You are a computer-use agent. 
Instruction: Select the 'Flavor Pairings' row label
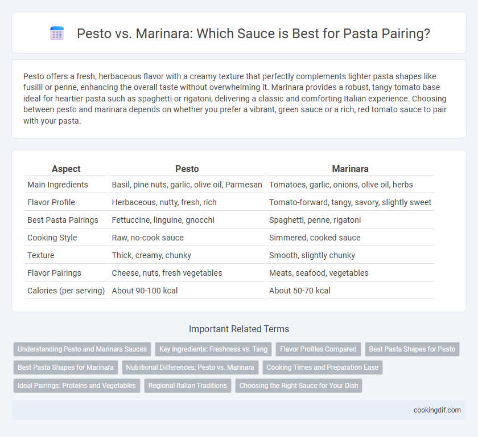click(x=54, y=273)
